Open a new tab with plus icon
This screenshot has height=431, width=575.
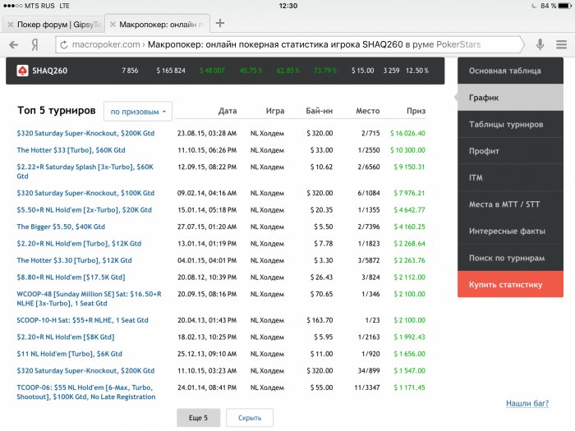tap(220, 23)
